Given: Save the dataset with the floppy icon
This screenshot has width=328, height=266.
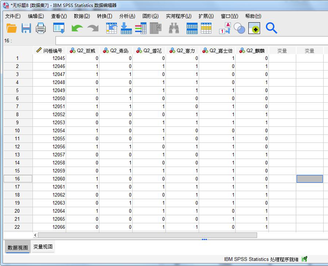Looking at the screenshot, I should [x=26, y=28].
